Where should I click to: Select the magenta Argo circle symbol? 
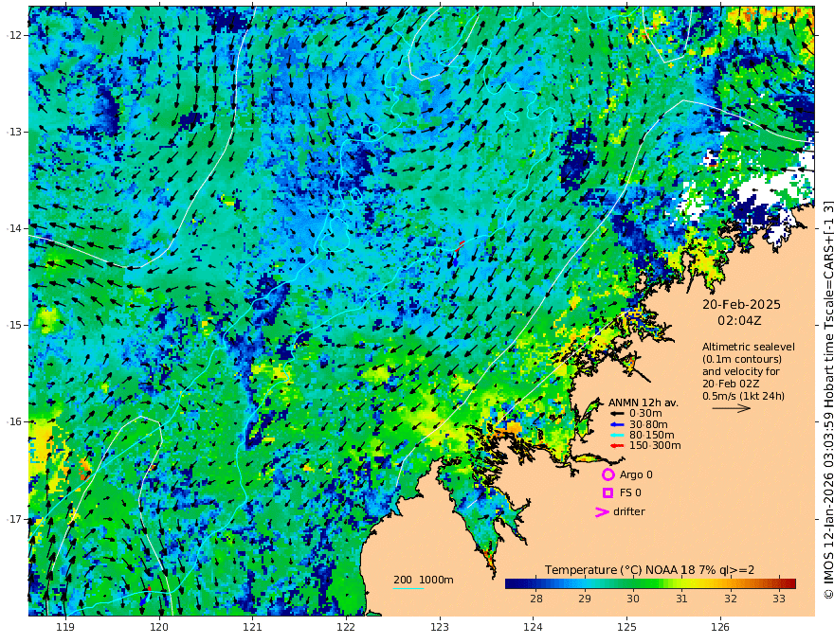coord(607,474)
